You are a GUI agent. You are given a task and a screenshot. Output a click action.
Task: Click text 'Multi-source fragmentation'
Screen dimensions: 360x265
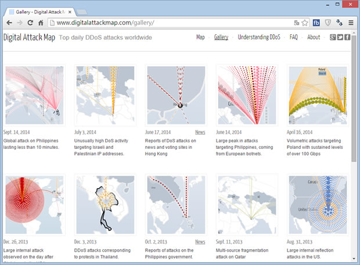coord(242,250)
